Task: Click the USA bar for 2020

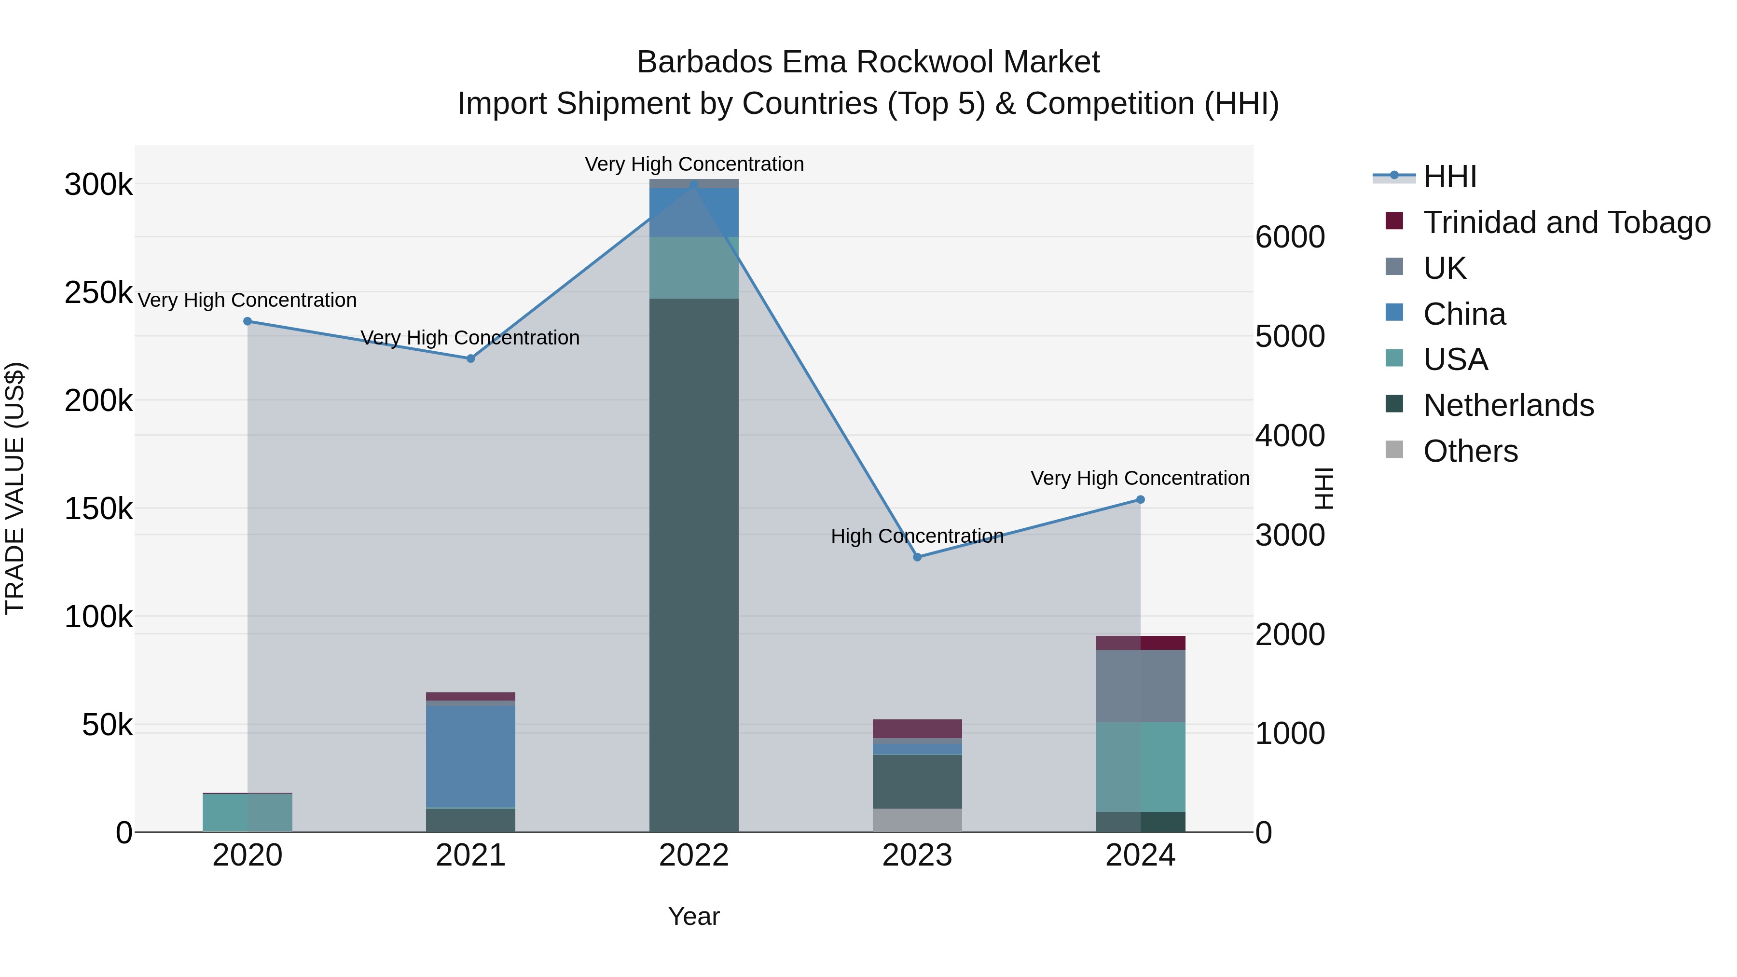Action: (248, 812)
